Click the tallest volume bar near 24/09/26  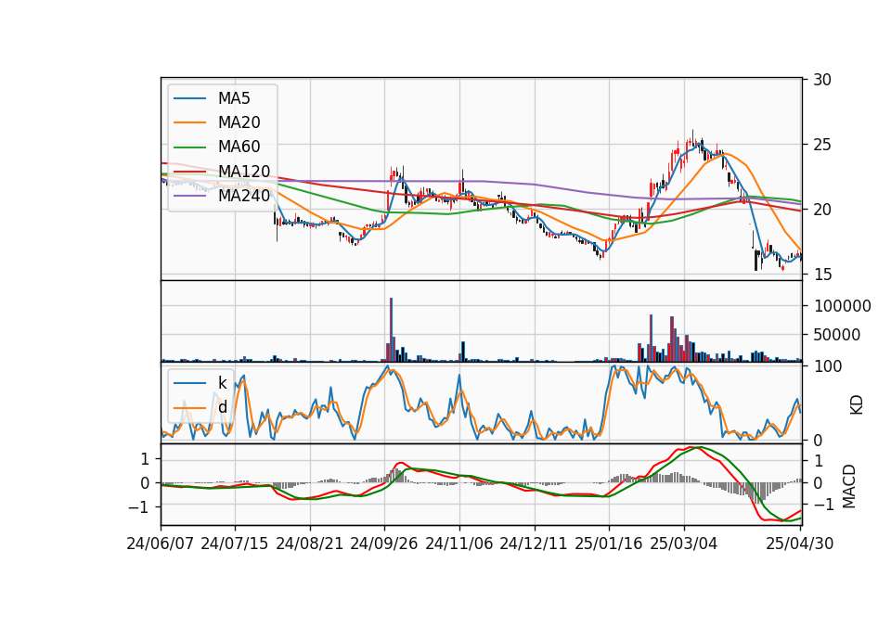click(391, 330)
